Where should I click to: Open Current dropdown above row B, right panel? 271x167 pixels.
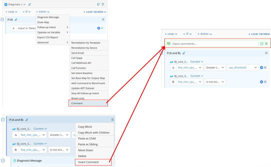click(197, 76)
